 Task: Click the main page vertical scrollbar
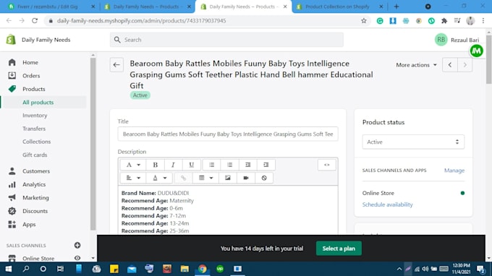pyautogui.click(x=488, y=59)
